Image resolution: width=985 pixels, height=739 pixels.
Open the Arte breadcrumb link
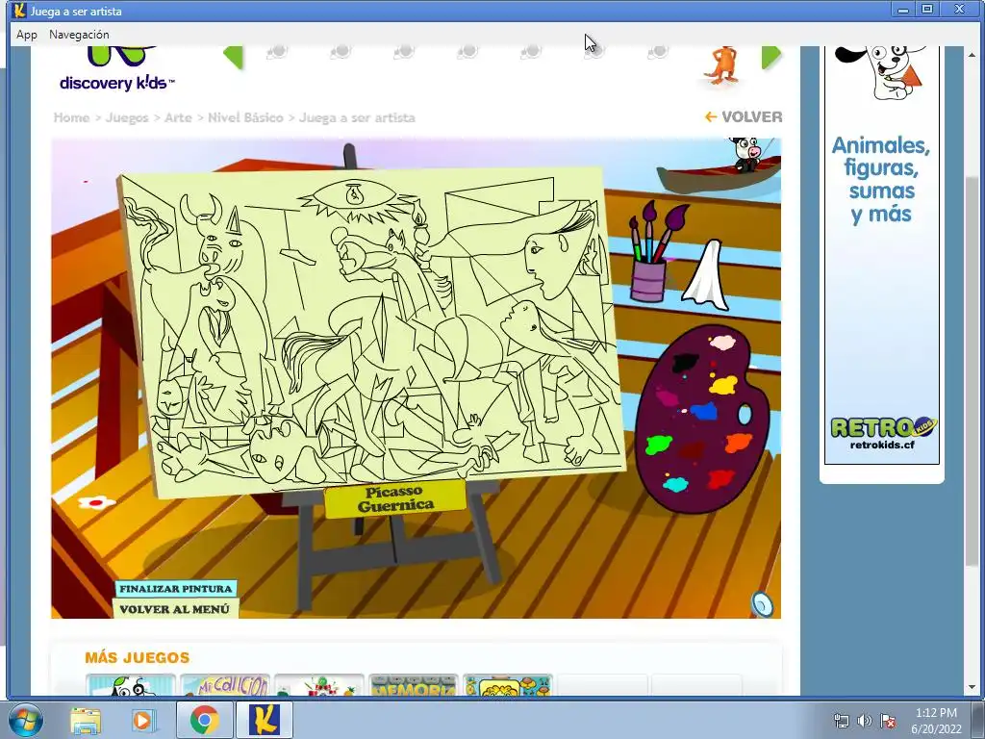click(178, 117)
